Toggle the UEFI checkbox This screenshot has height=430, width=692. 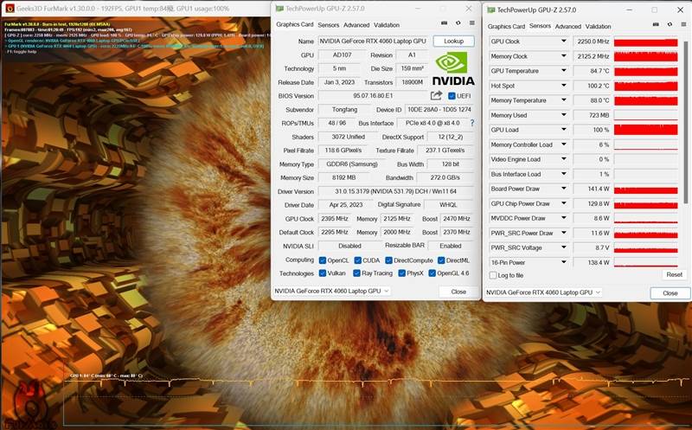point(452,96)
